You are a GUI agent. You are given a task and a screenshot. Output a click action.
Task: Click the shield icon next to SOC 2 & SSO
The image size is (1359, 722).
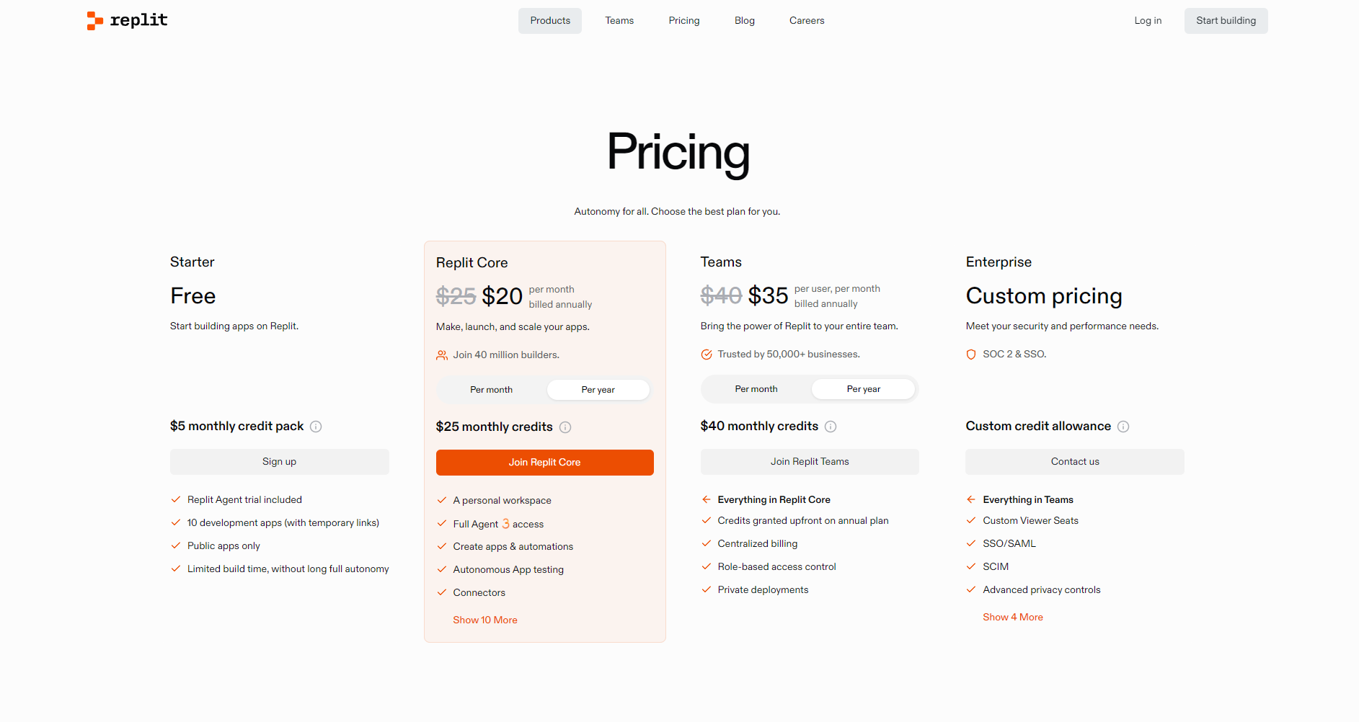tap(971, 355)
